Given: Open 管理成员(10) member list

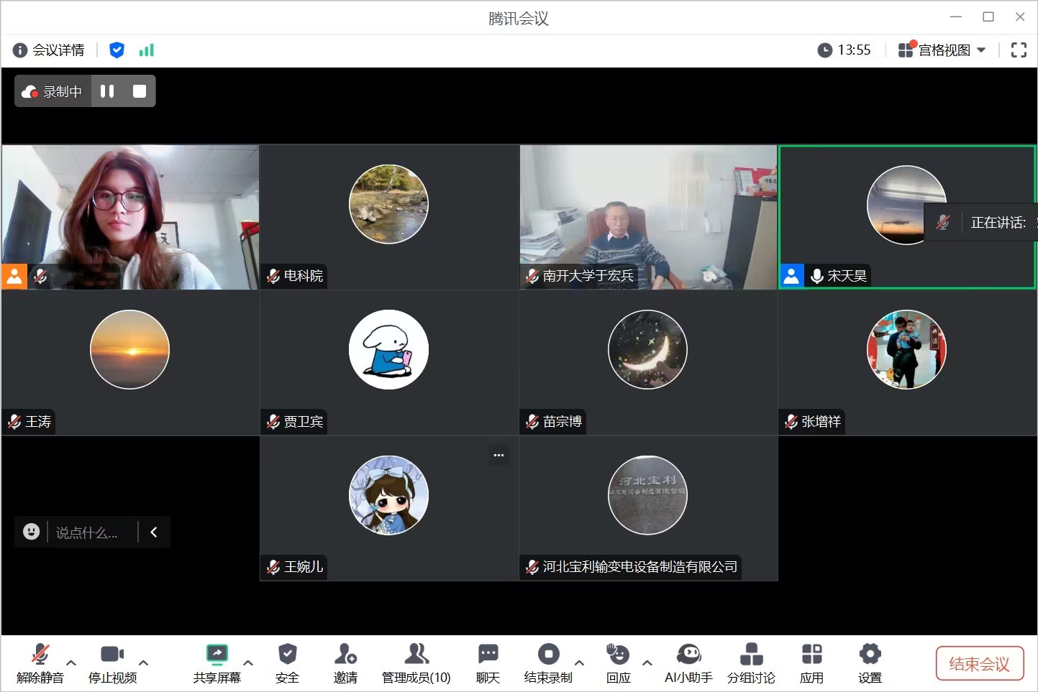Looking at the screenshot, I should [x=416, y=663].
